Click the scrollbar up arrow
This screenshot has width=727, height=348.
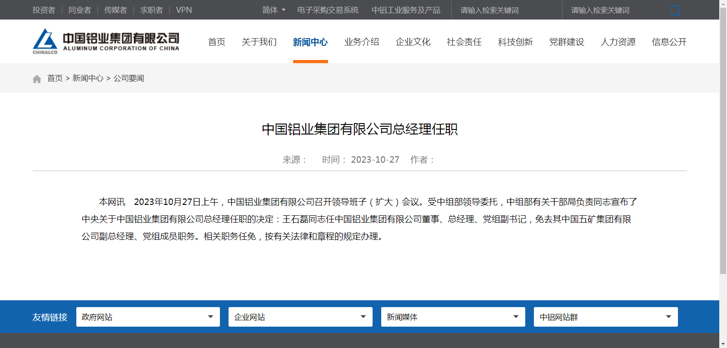[x=723, y=4]
